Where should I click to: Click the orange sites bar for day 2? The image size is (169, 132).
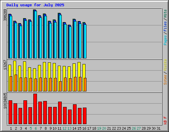[x=16, y=83]
